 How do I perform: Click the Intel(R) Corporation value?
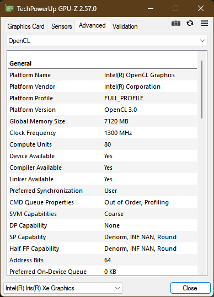(x=132, y=87)
